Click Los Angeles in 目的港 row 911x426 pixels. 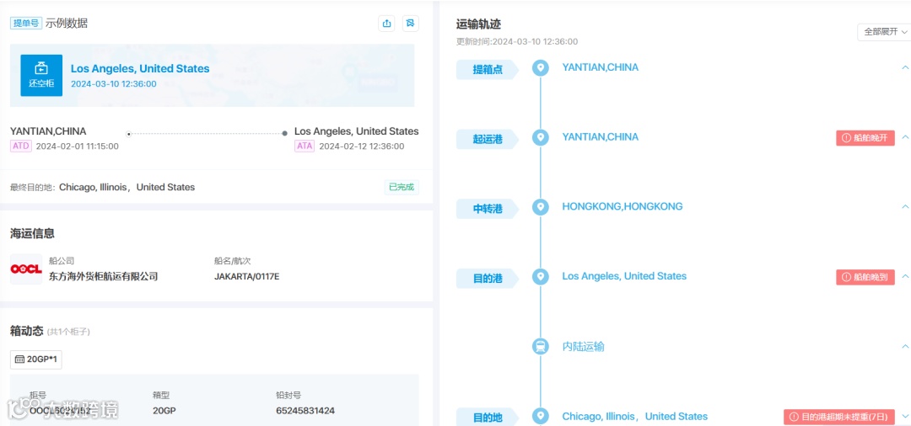(x=624, y=276)
